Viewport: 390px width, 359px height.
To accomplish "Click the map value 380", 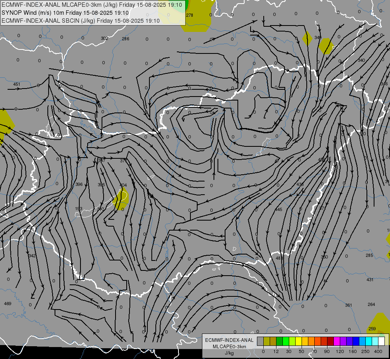I will coord(100,209).
